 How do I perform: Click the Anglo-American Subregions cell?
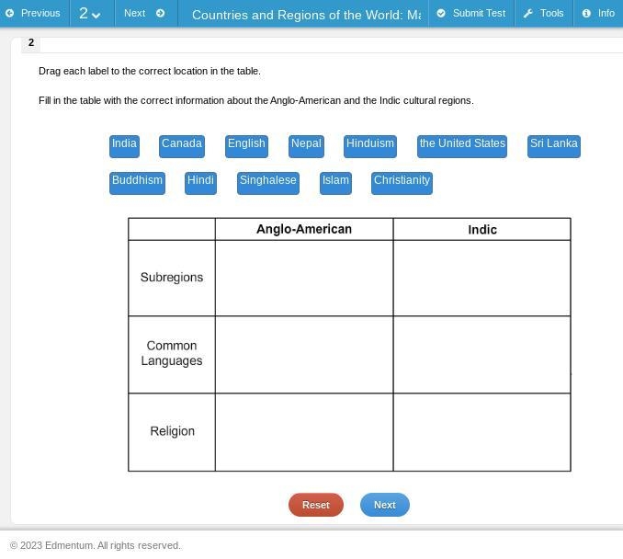point(304,278)
